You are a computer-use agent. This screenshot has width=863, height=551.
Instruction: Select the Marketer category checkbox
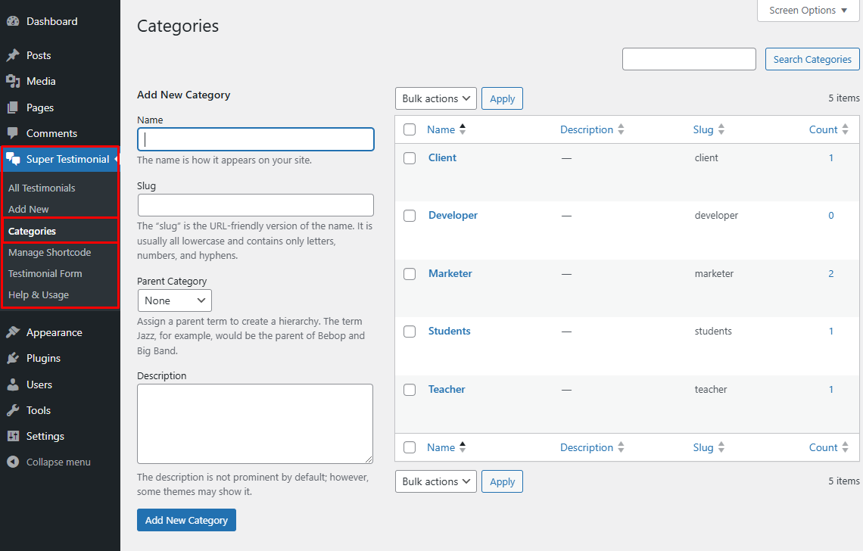point(410,274)
